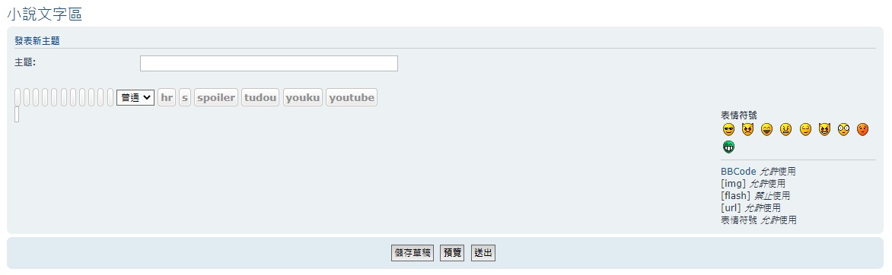The height and width of the screenshot is (275, 892).
Task: Preview the post with 預覽
Action: [452, 254]
